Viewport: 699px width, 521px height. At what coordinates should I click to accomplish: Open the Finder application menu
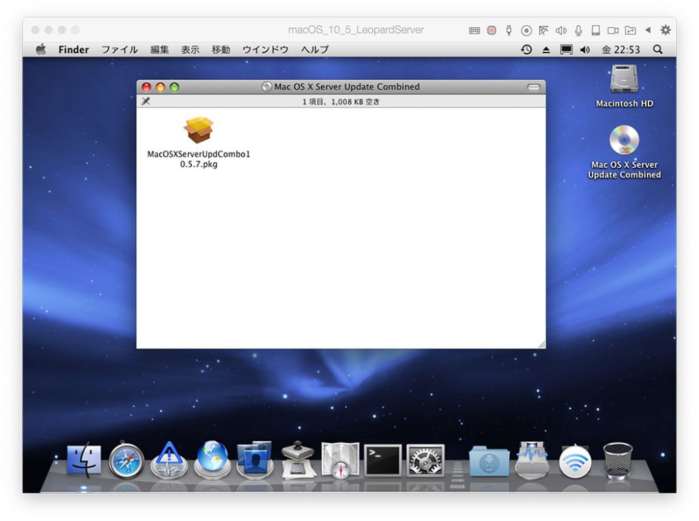(74, 49)
